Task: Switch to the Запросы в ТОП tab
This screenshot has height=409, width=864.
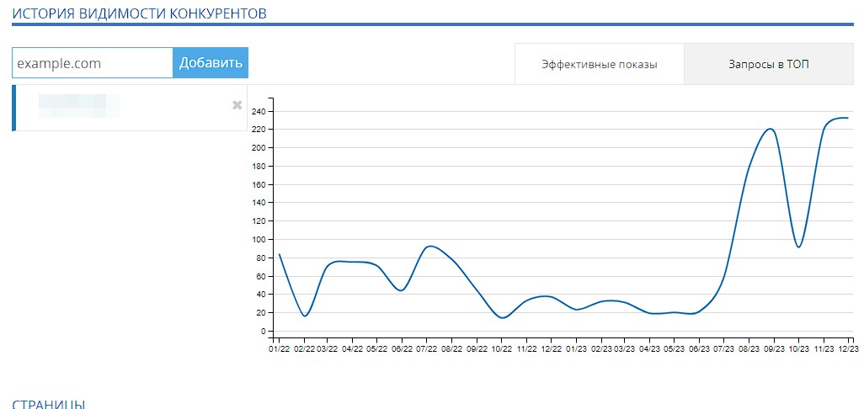Action: [769, 65]
